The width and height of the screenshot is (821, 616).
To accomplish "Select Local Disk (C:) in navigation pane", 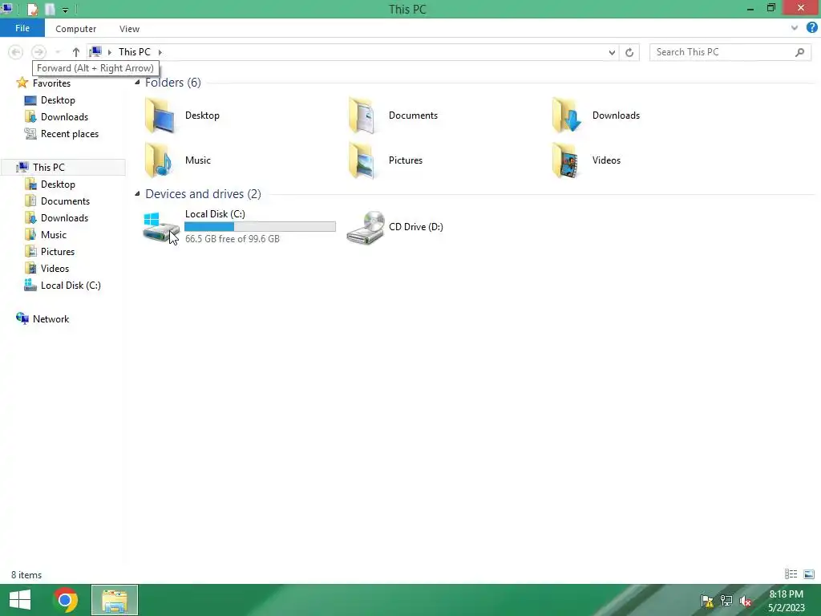I will coord(71,286).
